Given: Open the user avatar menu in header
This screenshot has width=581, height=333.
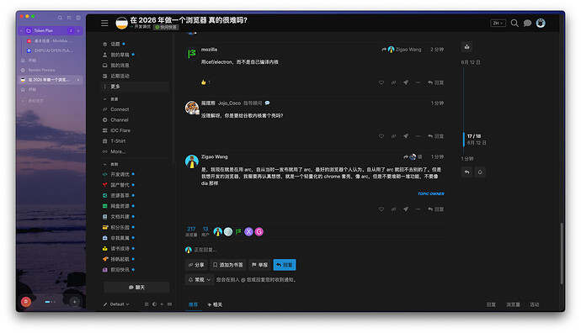Looking at the screenshot, I should point(541,24).
